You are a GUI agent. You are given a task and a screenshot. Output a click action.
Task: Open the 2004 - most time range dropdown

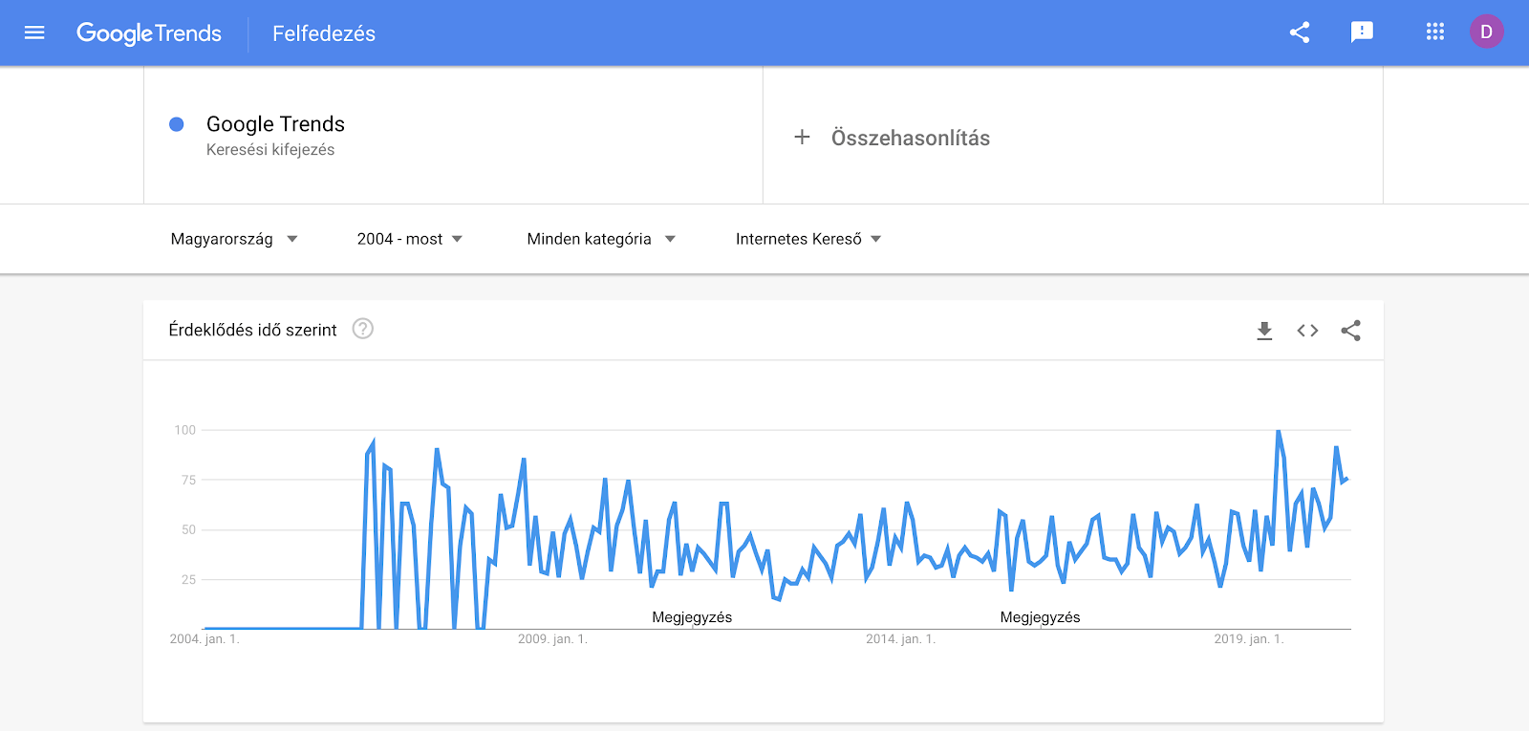410,239
